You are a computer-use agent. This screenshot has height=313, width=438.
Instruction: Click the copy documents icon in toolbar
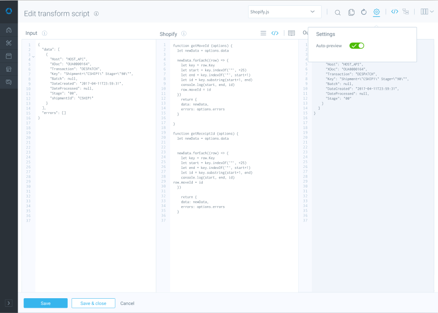coord(351,12)
